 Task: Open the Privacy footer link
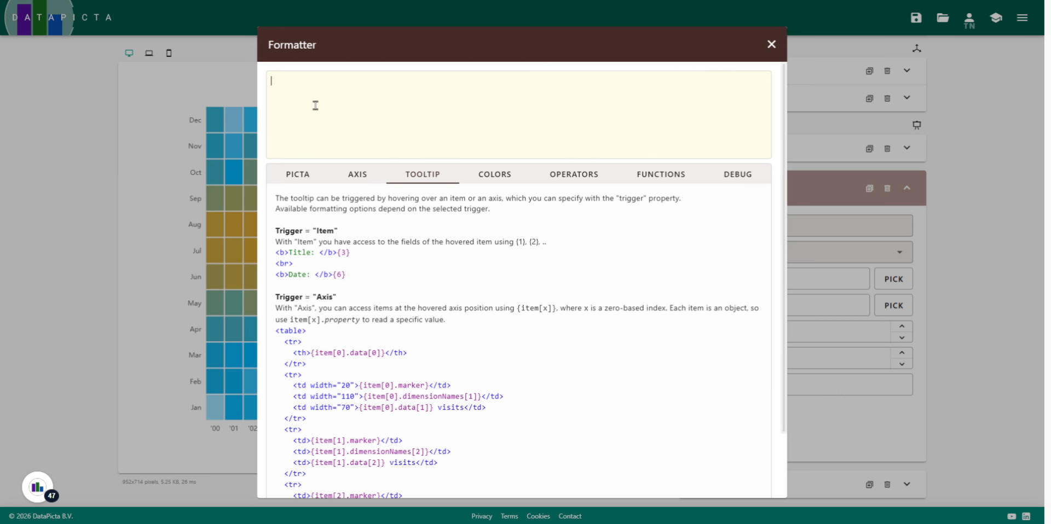pyautogui.click(x=482, y=516)
